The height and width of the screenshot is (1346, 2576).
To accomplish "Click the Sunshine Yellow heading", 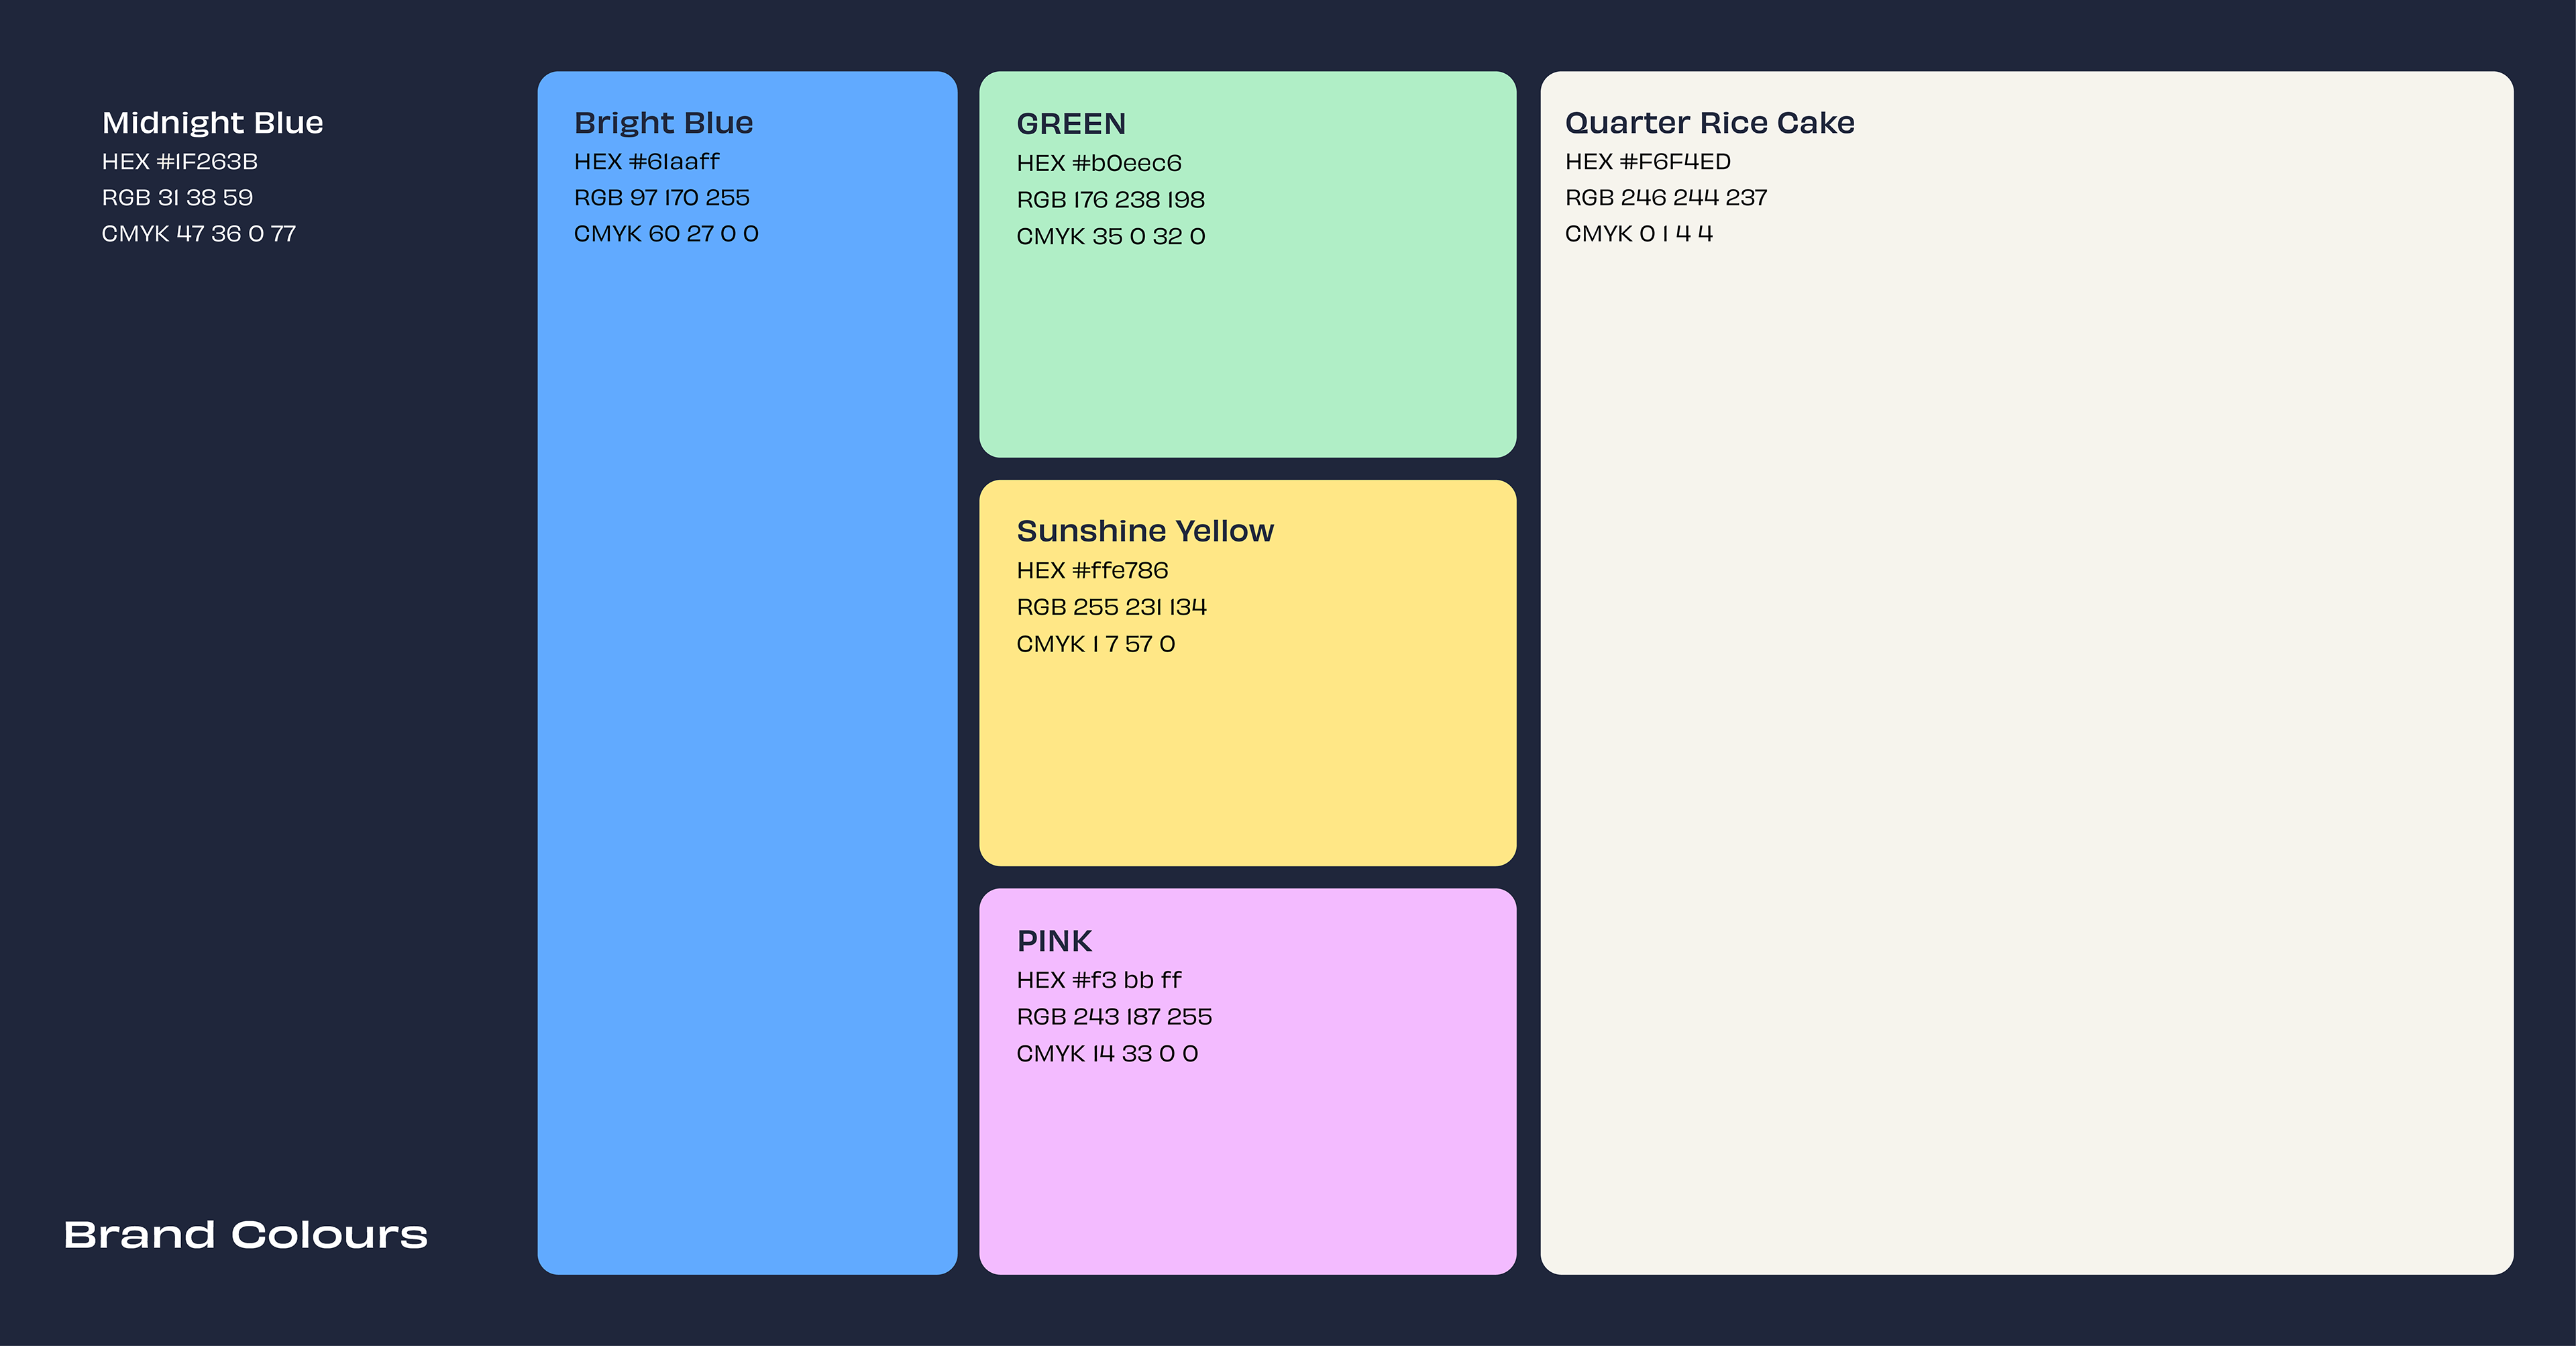I will [x=1146, y=531].
